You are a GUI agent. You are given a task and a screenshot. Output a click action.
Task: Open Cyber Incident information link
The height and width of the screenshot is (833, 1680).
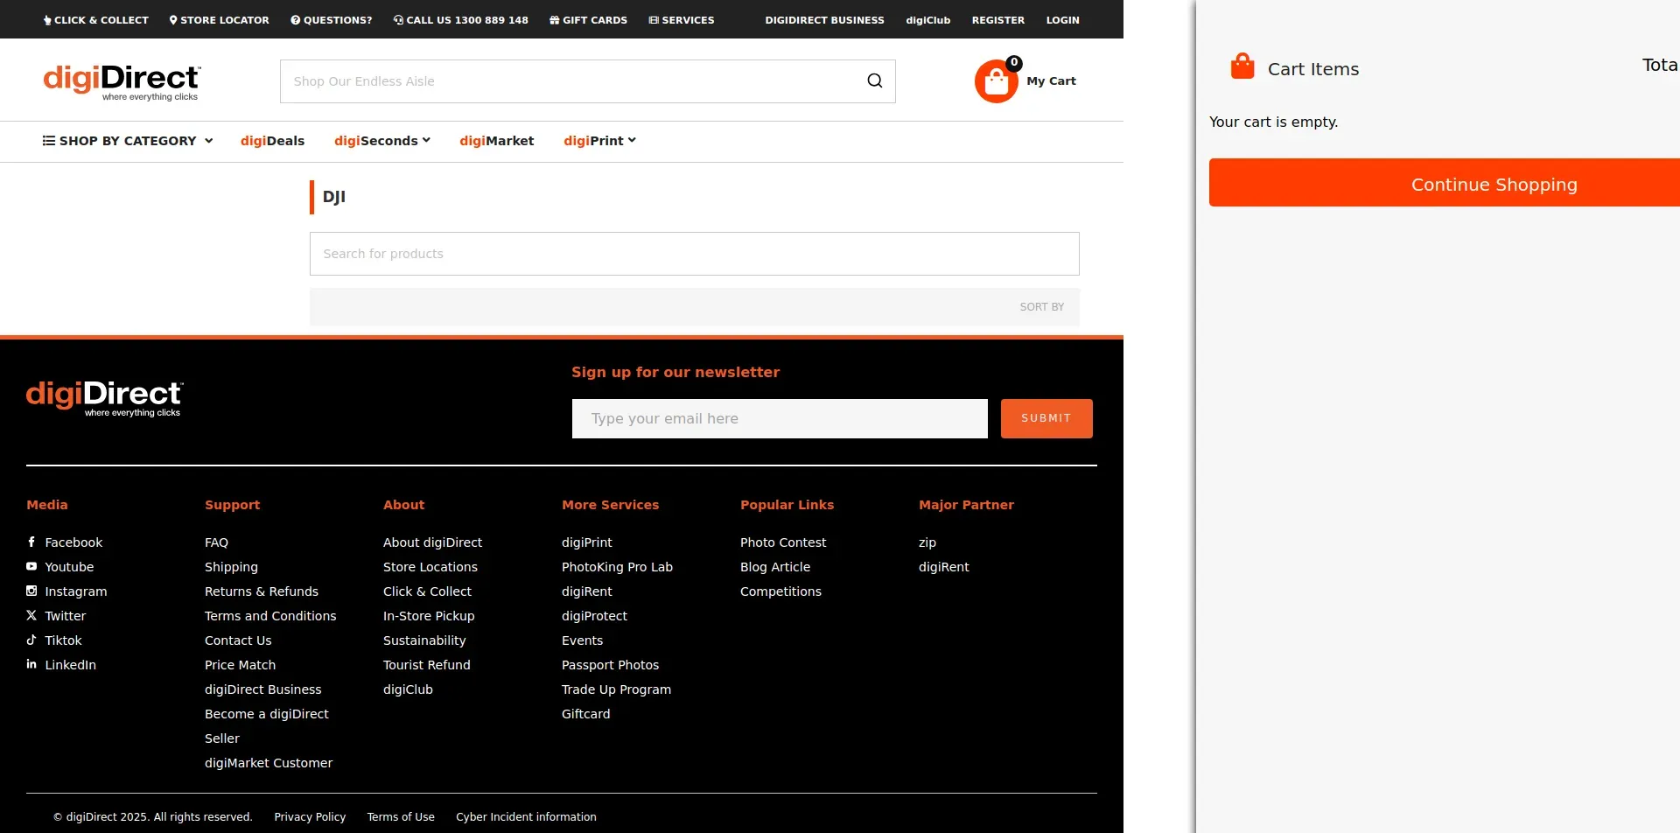(526, 817)
